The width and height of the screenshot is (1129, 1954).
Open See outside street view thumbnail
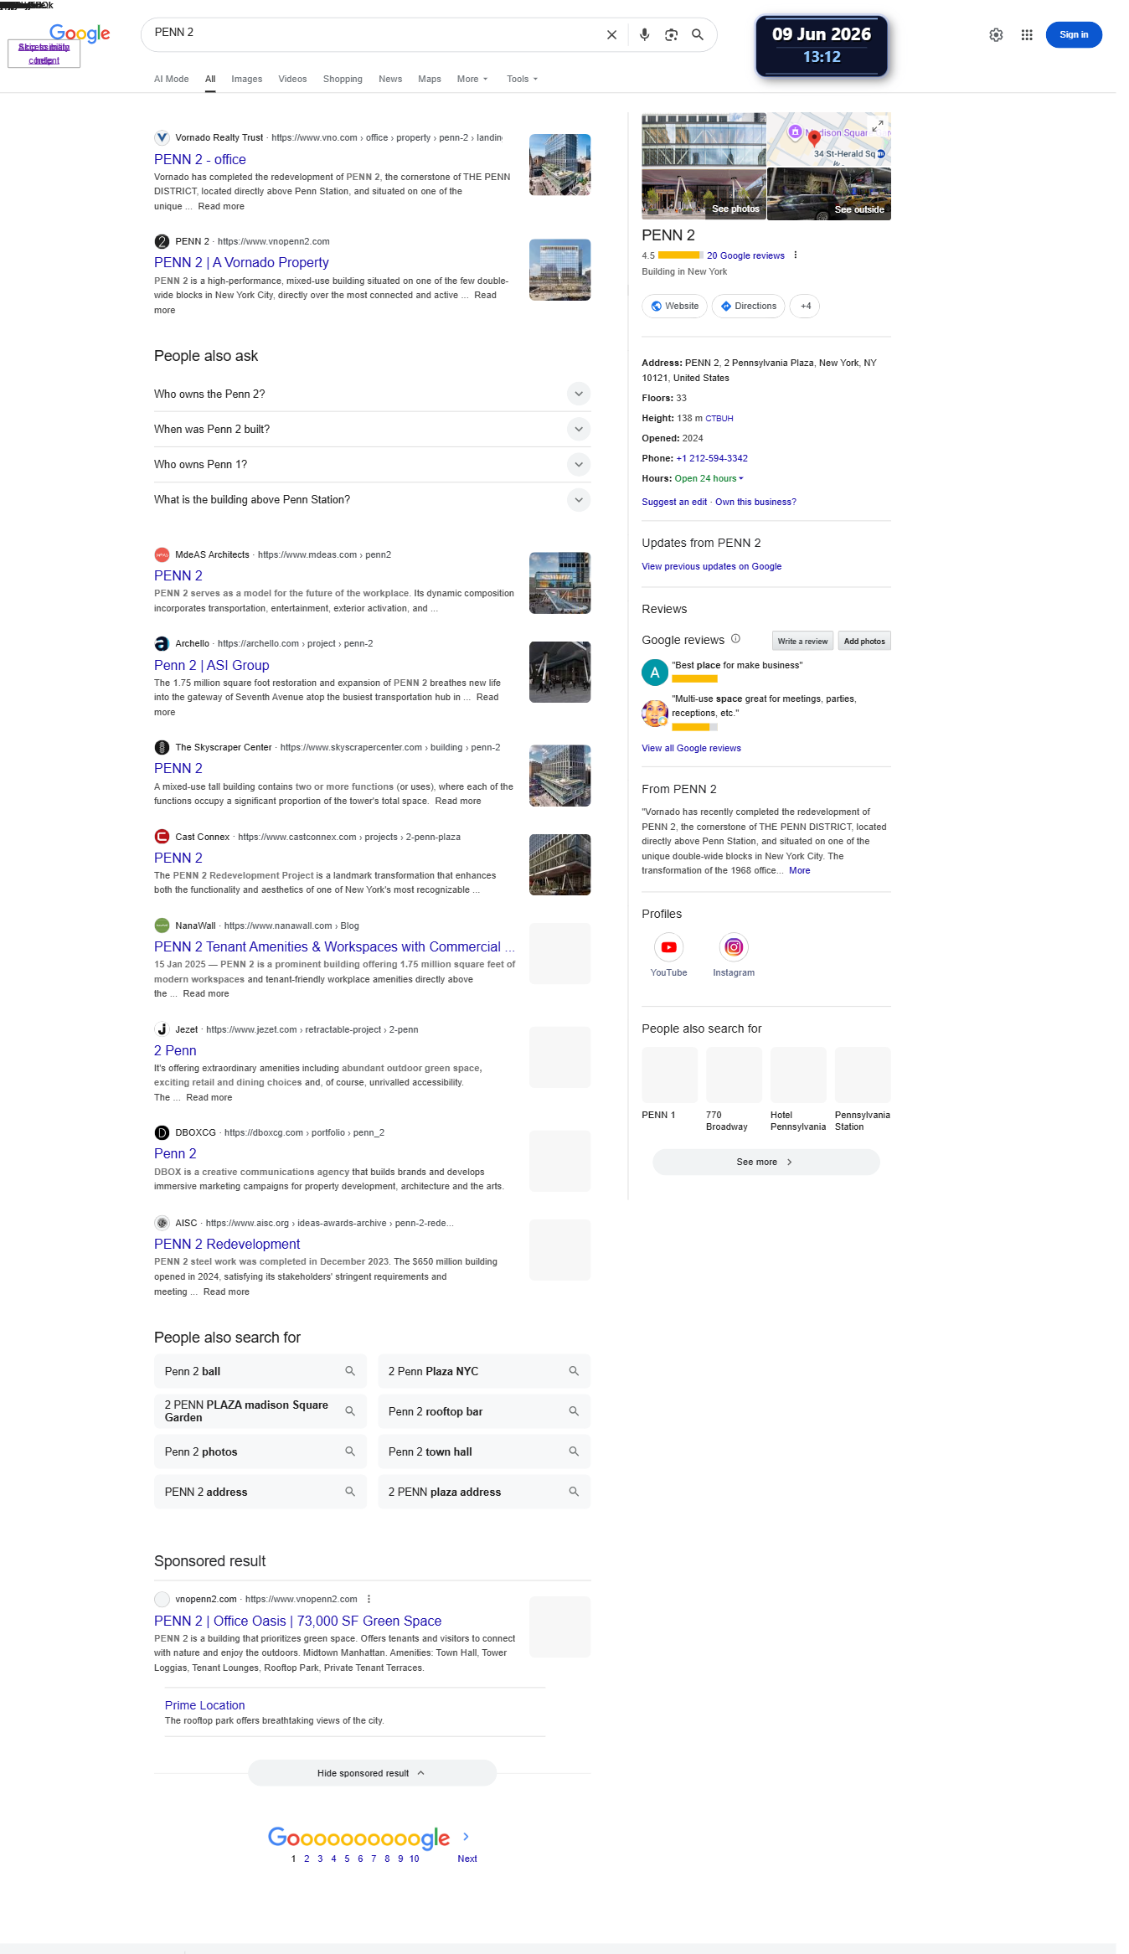pyautogui.click(x=829, y=193)
